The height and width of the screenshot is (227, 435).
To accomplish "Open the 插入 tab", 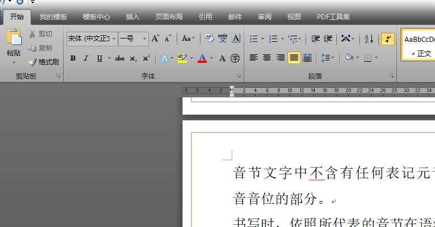I will tap(133, 17).
